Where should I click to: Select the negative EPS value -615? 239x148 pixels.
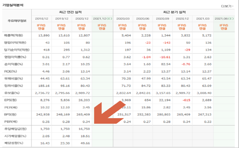pos(187,100)
